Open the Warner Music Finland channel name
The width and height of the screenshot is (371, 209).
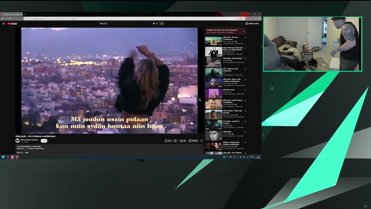click(x=29, y=140)
